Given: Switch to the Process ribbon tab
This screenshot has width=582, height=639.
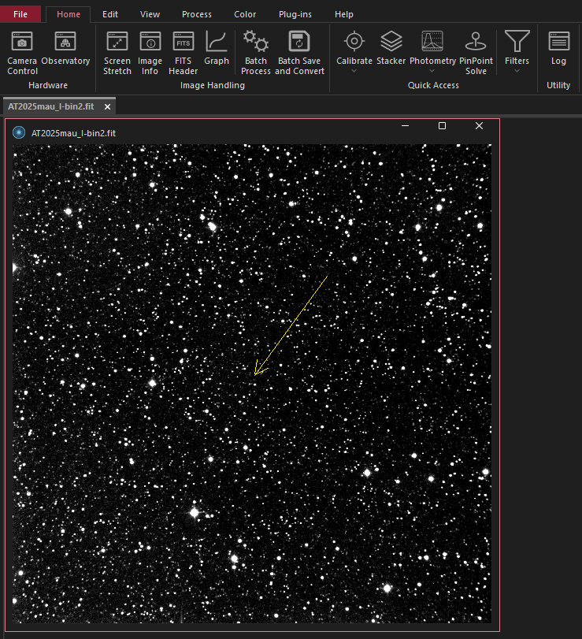Looking at the screenshot, I should pos(196,14).
